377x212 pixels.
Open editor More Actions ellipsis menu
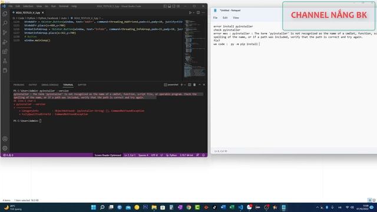(x=203, y=12)
